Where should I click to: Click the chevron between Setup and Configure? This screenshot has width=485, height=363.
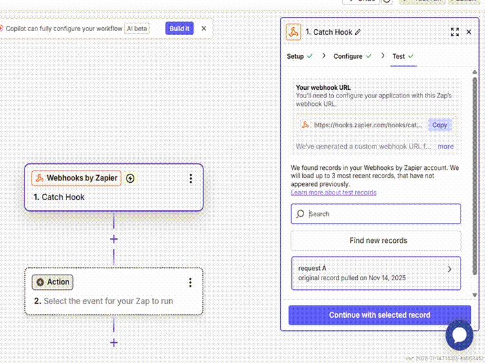click(324, 56)
